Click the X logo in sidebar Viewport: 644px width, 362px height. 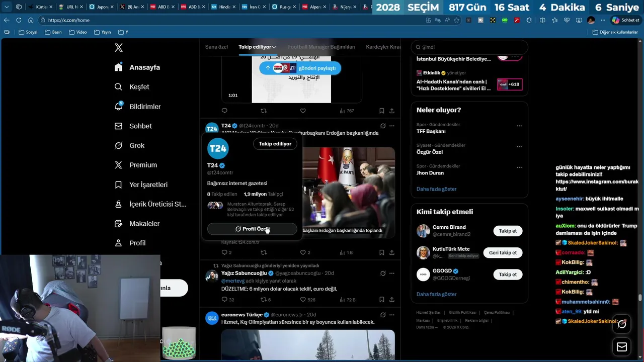[119, 48]
